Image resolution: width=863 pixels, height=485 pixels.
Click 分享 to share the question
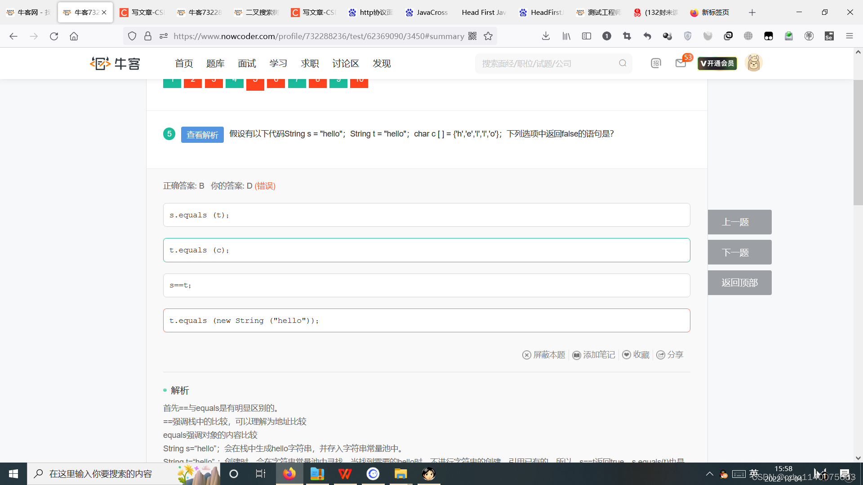click(x=670, y=355)
